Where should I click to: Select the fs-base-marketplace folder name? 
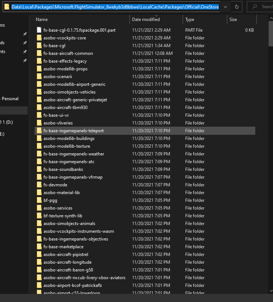63,247
